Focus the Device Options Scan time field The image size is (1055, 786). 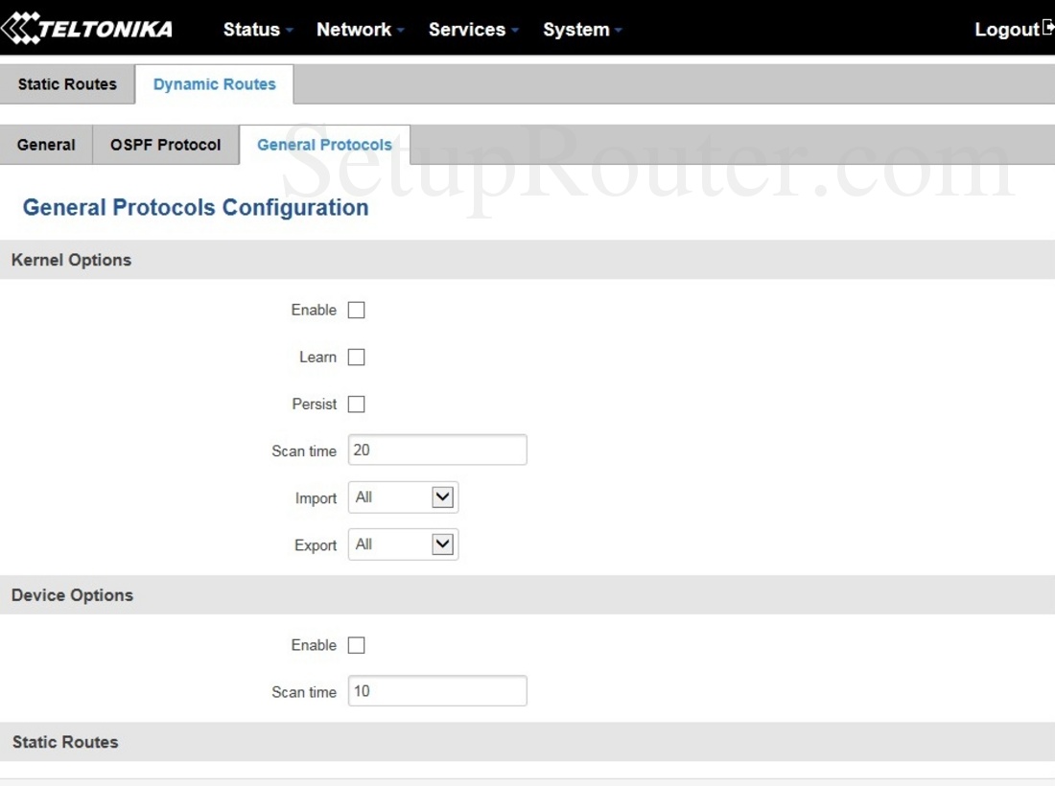click(x=437, y=691)
